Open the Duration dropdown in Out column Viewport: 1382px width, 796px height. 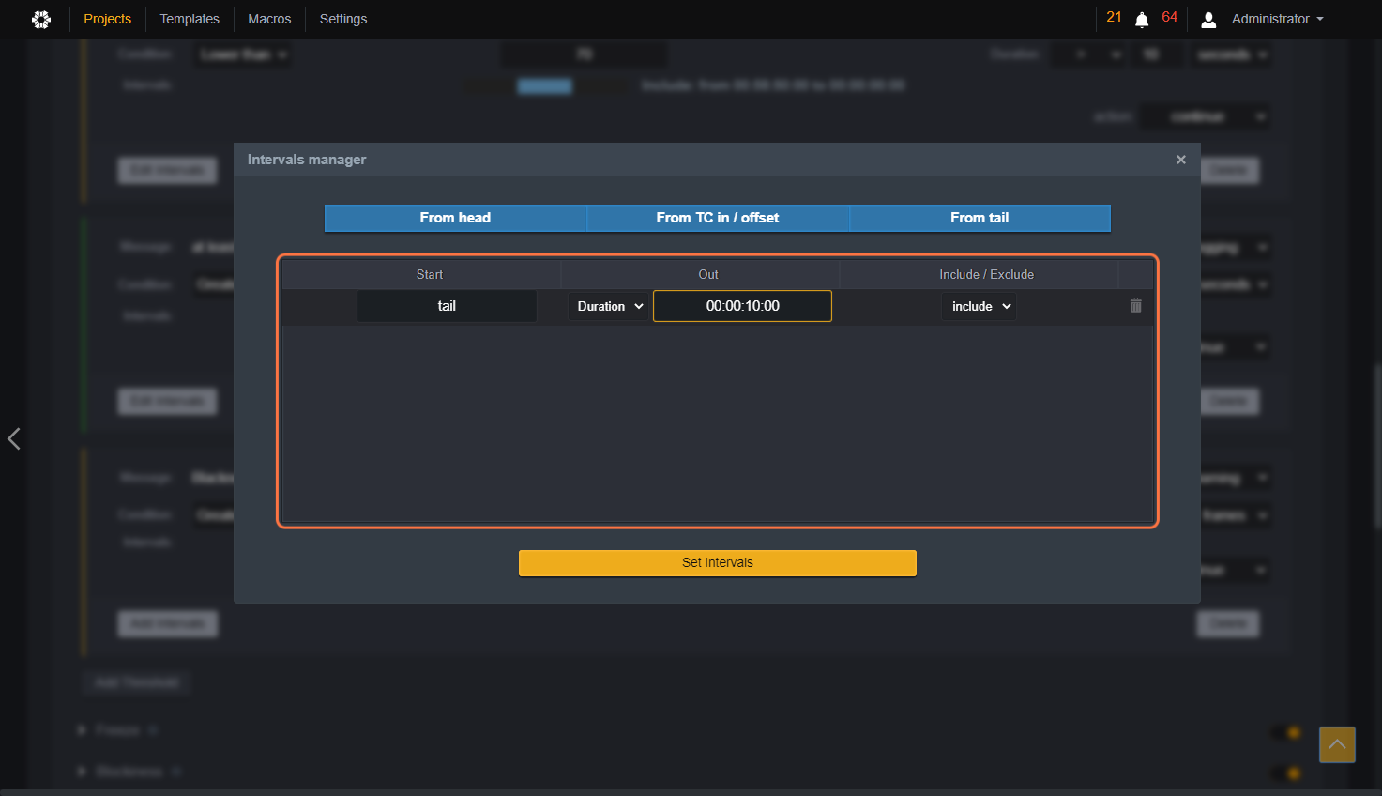click(610, 306)
